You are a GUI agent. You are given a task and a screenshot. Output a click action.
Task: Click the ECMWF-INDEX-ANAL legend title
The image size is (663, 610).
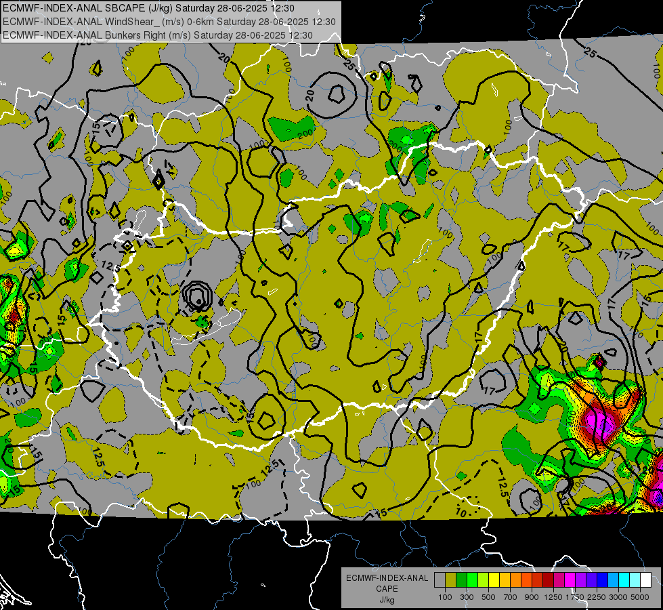pos(387,578)
